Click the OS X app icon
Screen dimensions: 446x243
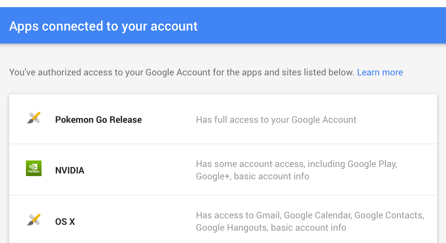[34, 220]
